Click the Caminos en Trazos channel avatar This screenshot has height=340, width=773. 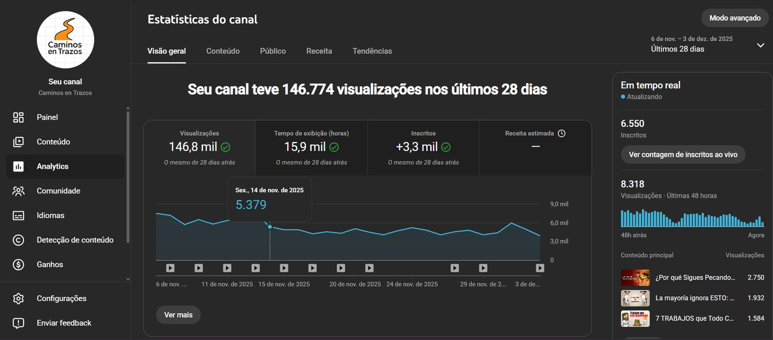pos(65,40)
